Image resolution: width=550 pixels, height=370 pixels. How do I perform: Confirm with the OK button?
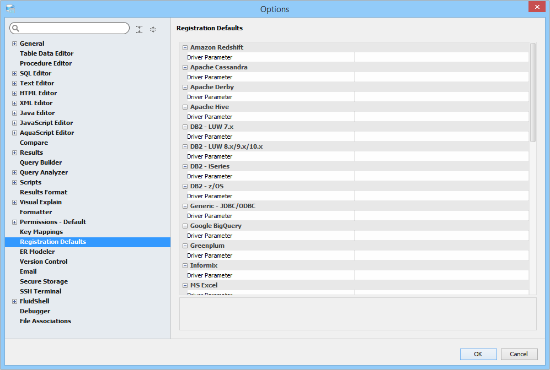tap(478, 354)
